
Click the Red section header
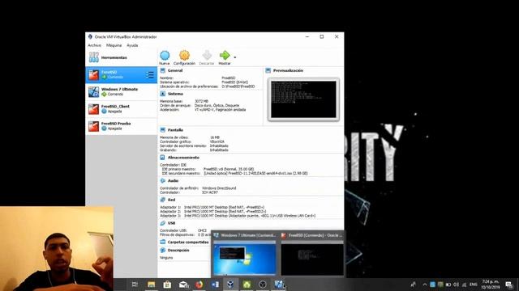pyautogui.click(x=171, y=200)
